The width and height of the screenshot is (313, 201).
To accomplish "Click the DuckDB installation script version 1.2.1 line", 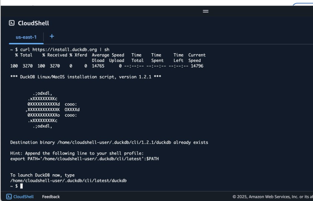I will click(86, 77).
